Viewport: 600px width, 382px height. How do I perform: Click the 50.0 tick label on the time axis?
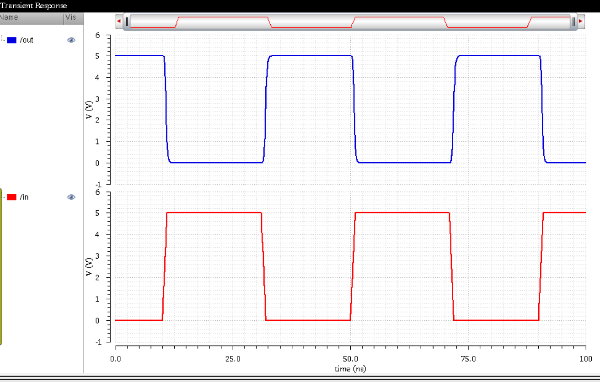pyautogui.click(x=350, y=359)
